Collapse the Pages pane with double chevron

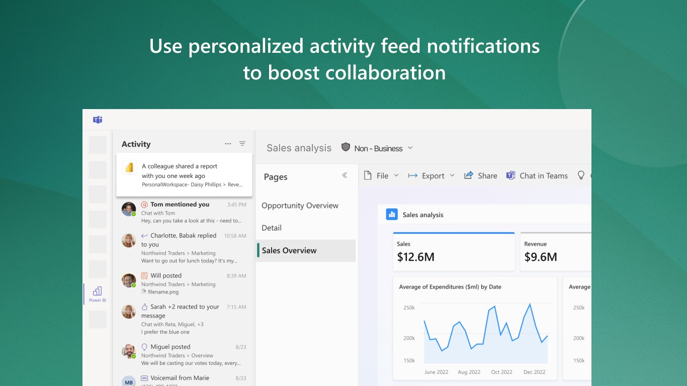345,175
